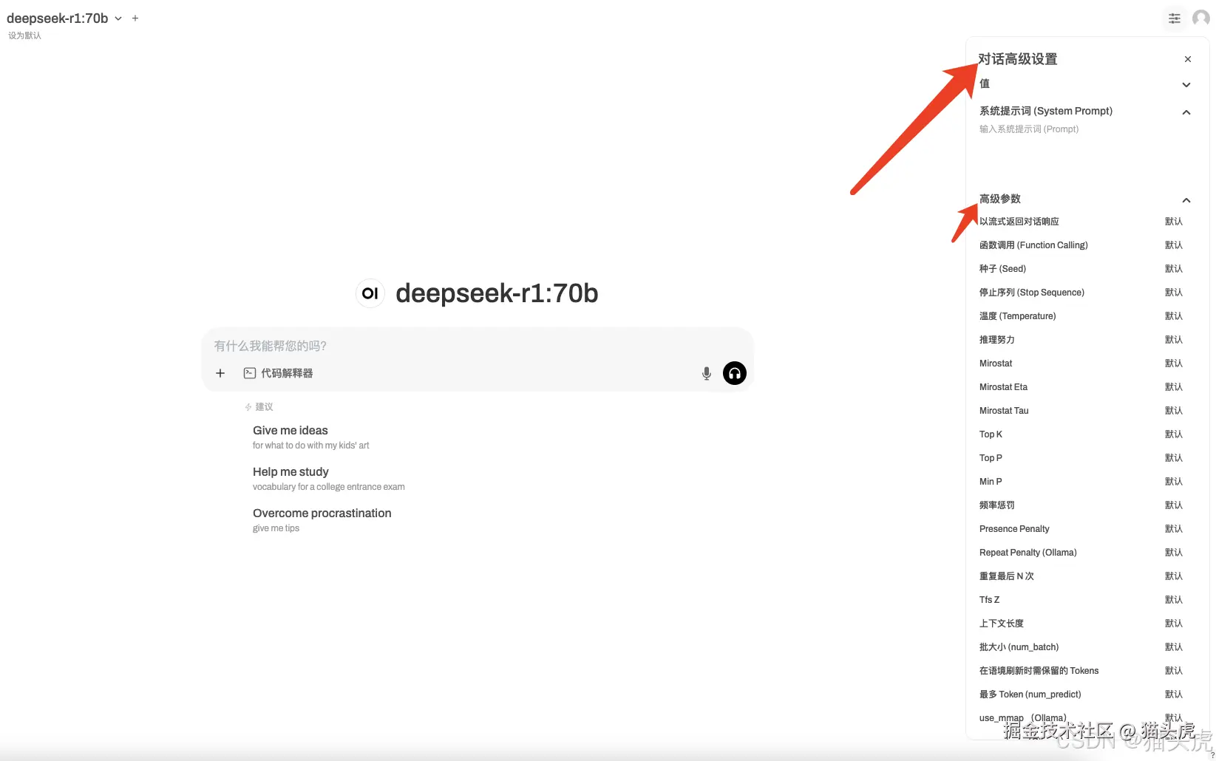The width and height of the screenshot is (1216, 761).
Task: Toggle 默认 for 停止序列 (Stop Sequence)
Action: [x=1174, y=293]
